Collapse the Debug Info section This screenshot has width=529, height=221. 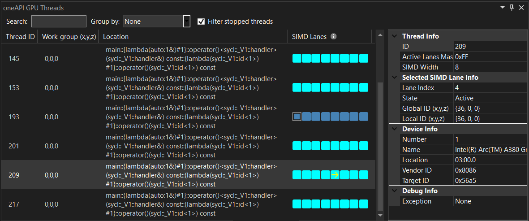395,191
